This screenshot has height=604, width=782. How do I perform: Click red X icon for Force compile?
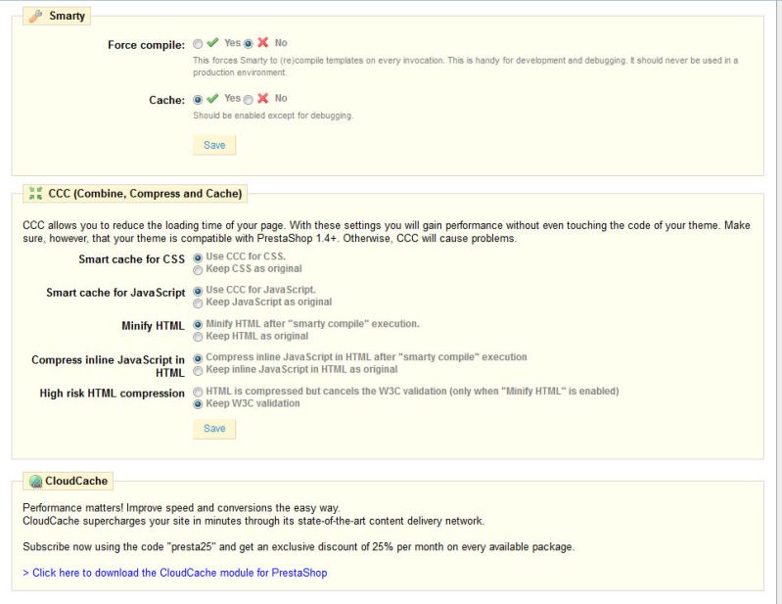coord(263,42)
